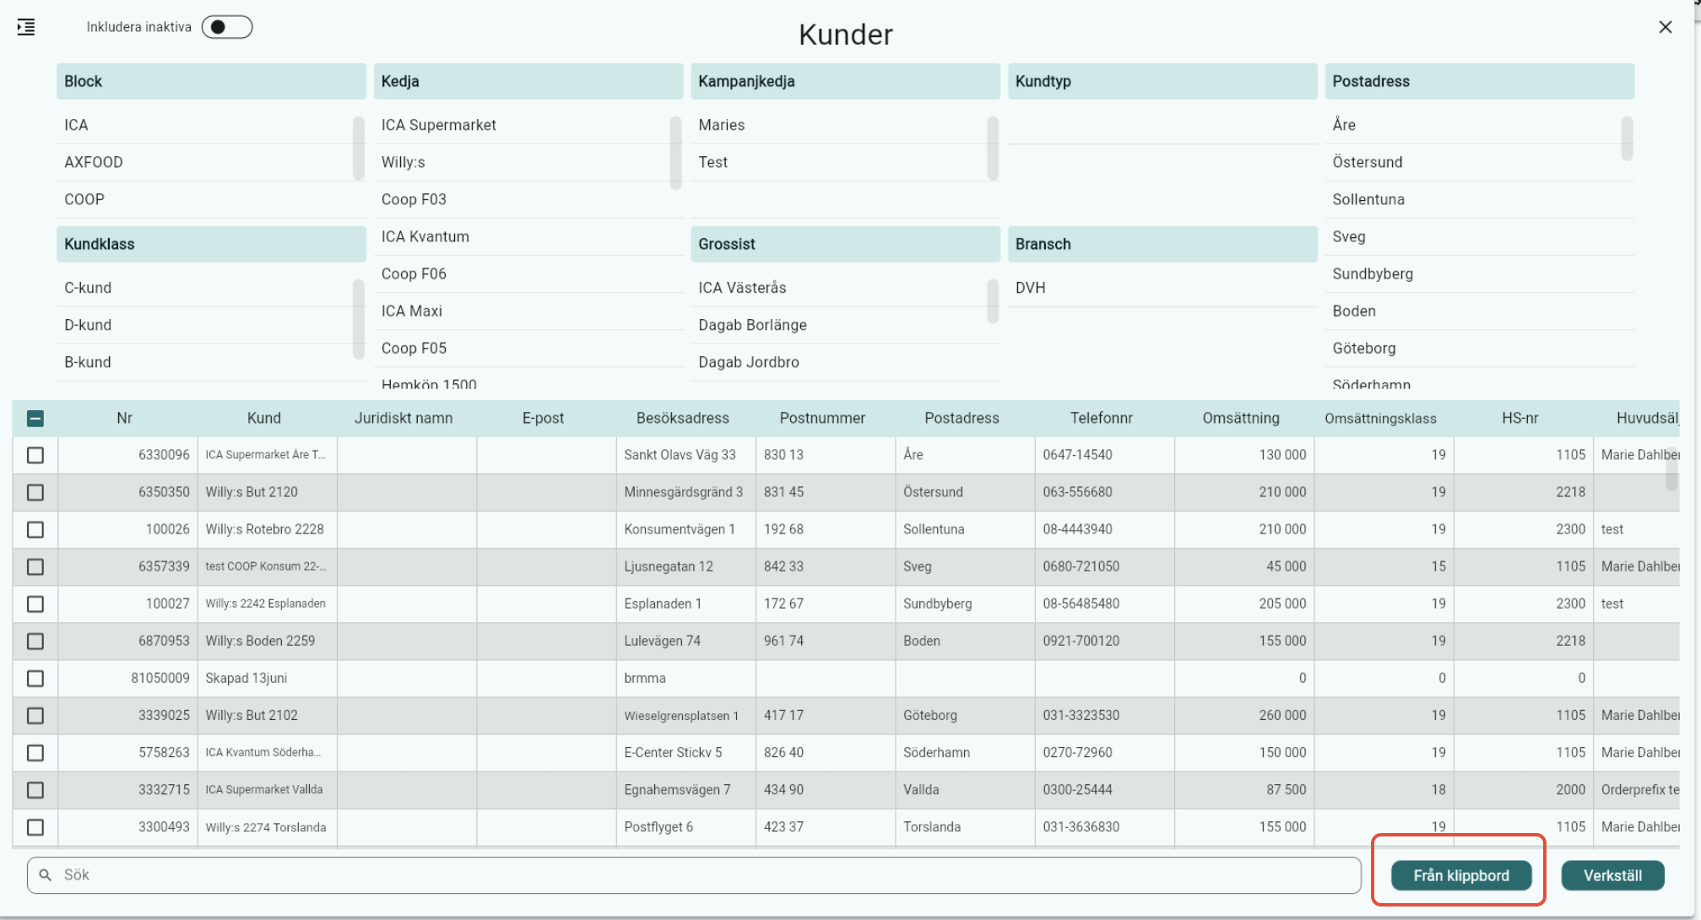Check the row for Willy:s Rotebro 2228
Viewport: 1701px width, 920px height.
point(35,529)
